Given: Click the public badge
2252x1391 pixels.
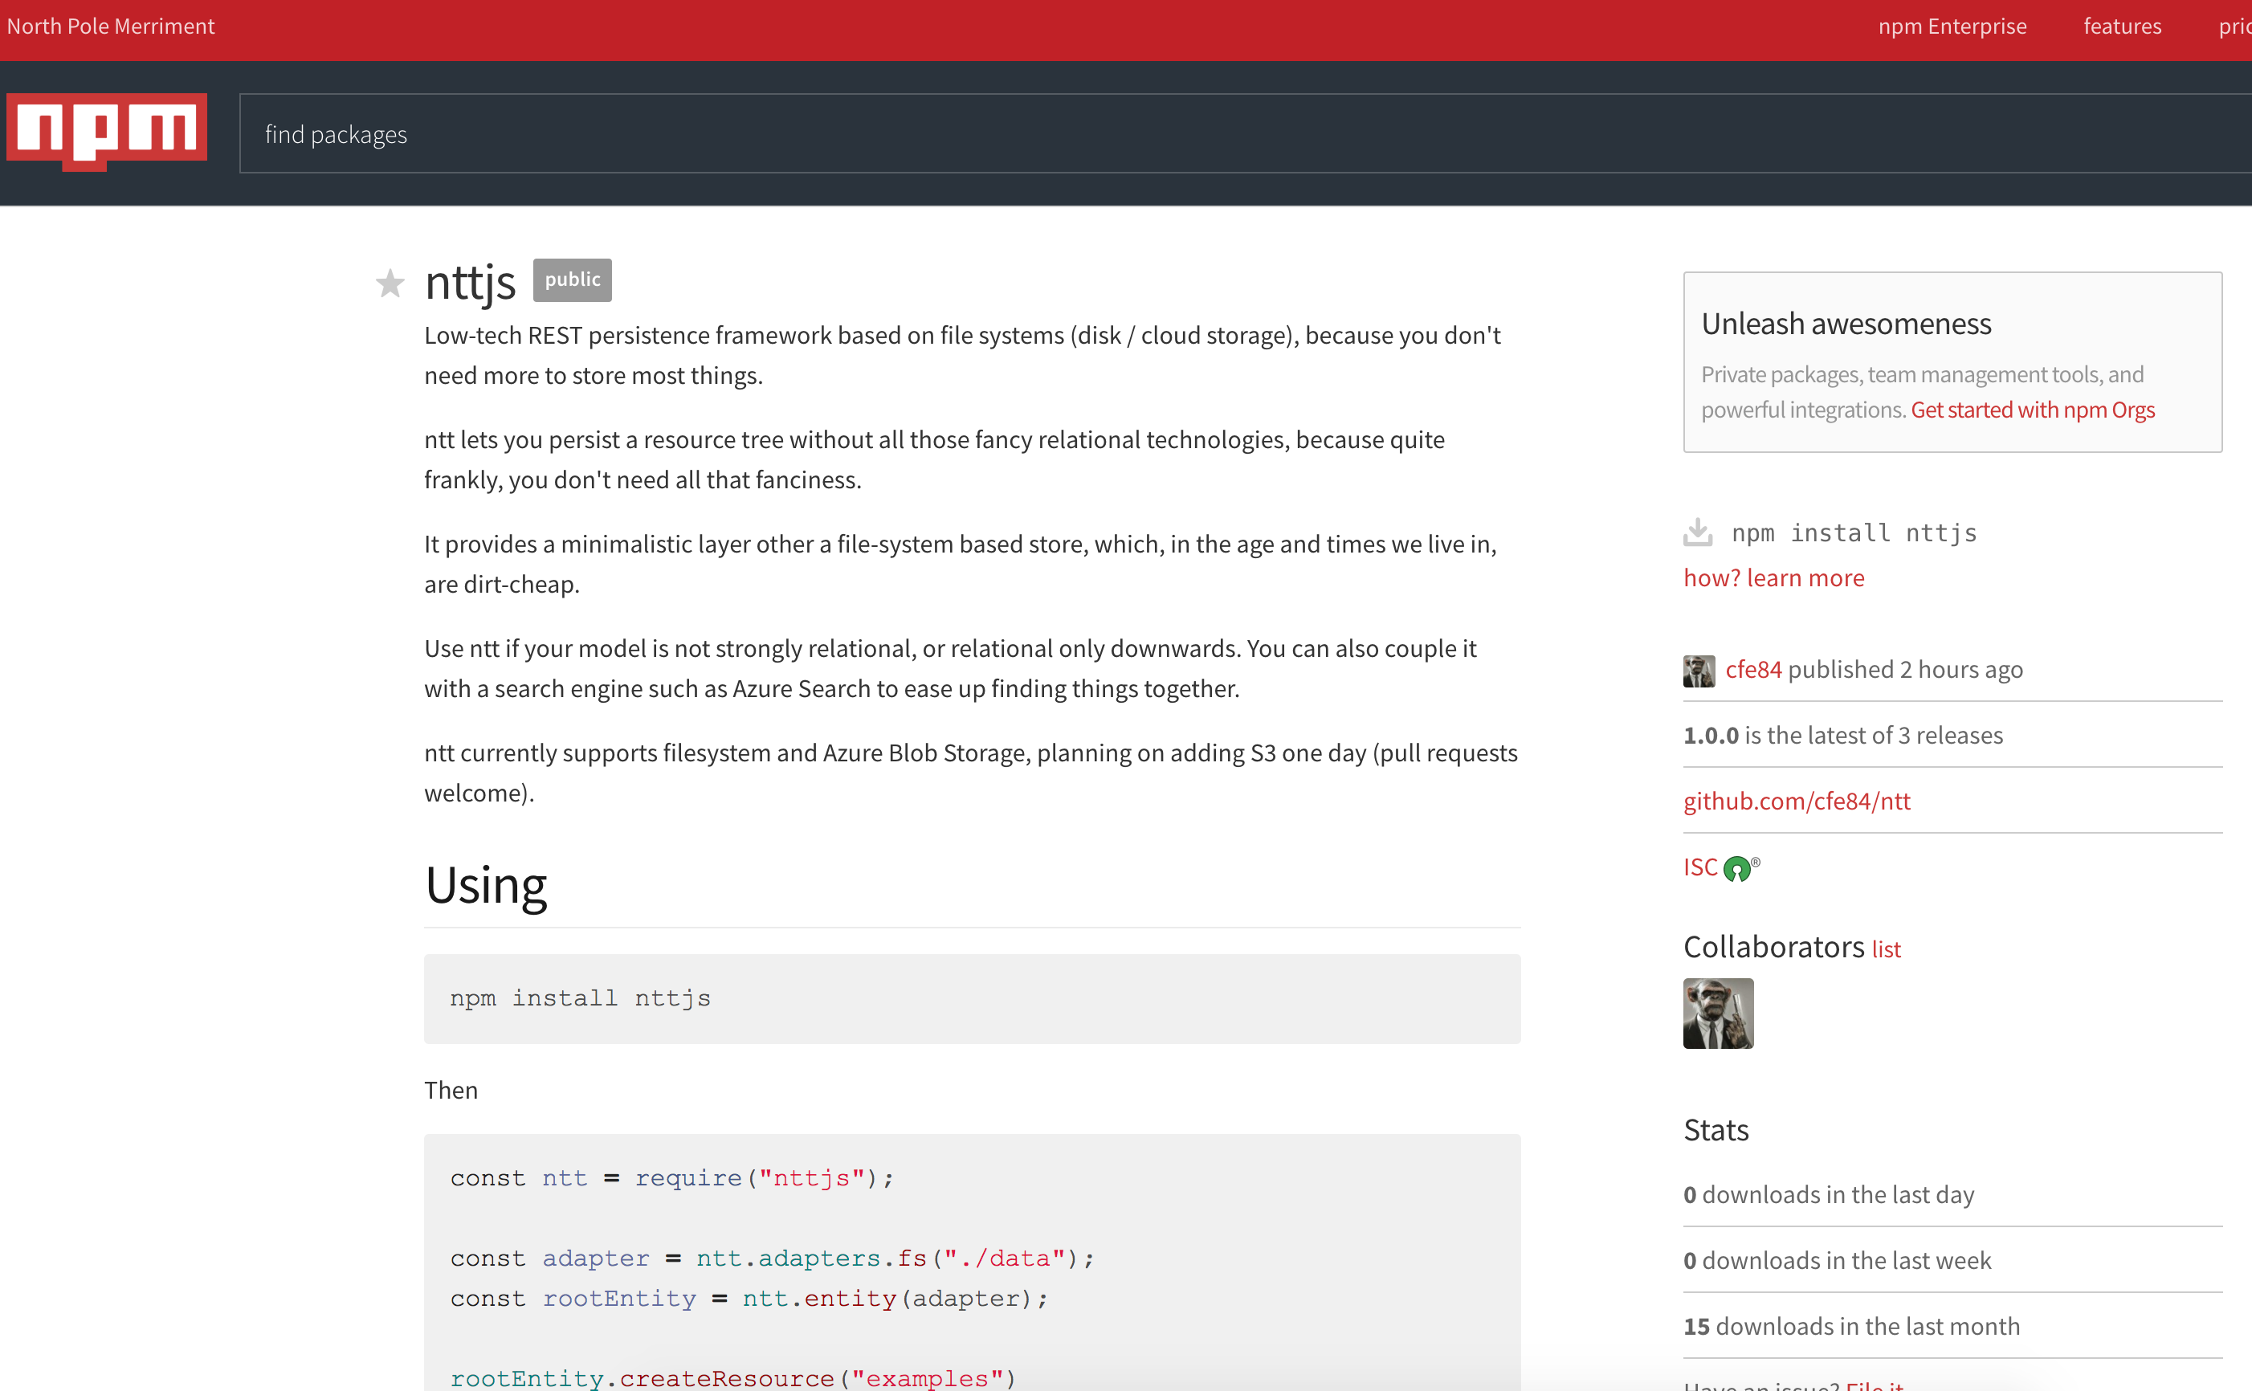Looking at the screenshot, I should click(572, 279).
